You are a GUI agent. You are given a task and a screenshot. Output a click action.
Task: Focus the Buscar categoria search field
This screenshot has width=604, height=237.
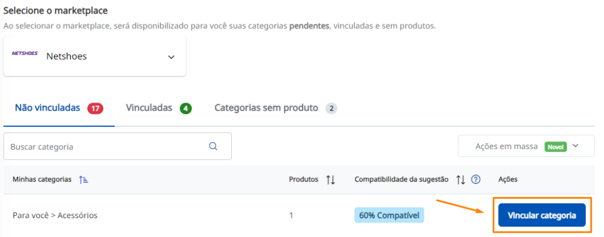[x=117, y=146]
